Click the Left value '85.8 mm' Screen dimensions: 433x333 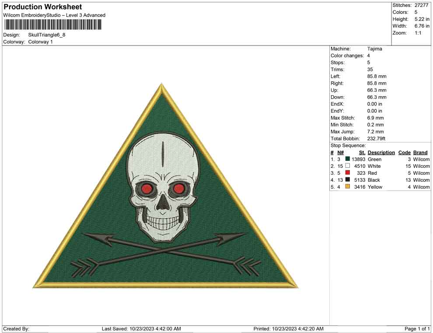coord(377,76)
